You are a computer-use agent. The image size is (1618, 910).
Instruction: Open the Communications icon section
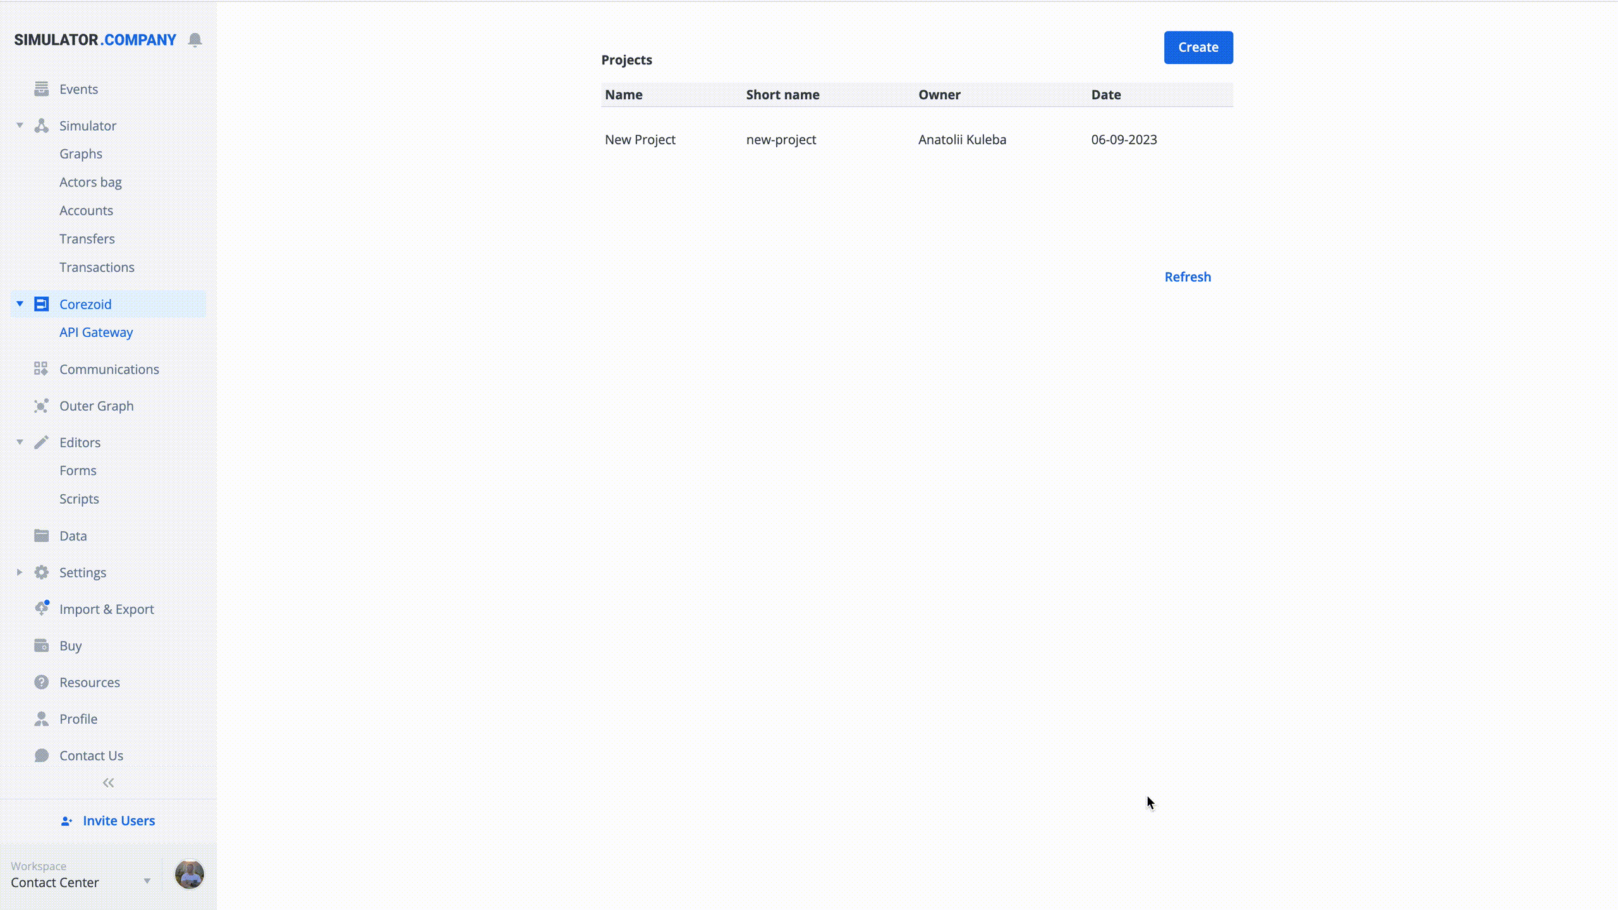tap(41, 369)
